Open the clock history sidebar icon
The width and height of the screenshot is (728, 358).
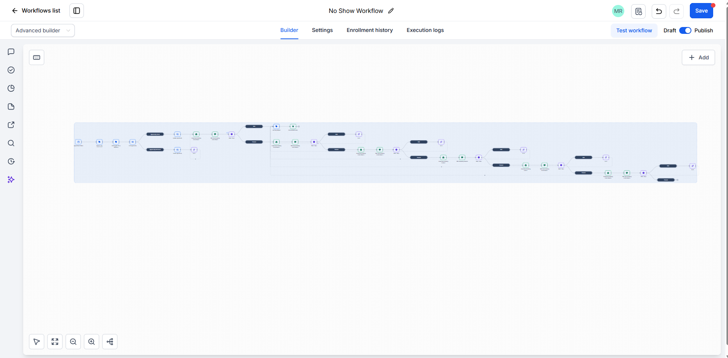11,161
